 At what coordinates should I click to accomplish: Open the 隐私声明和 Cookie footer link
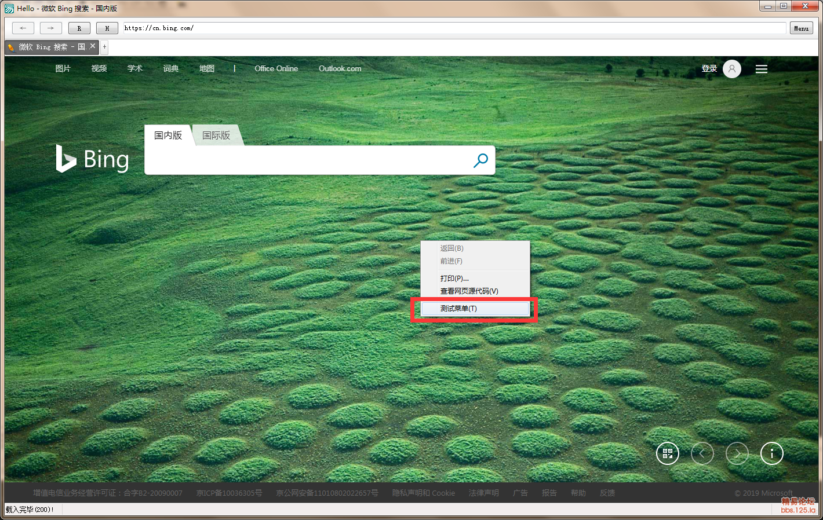pos(424,493)
